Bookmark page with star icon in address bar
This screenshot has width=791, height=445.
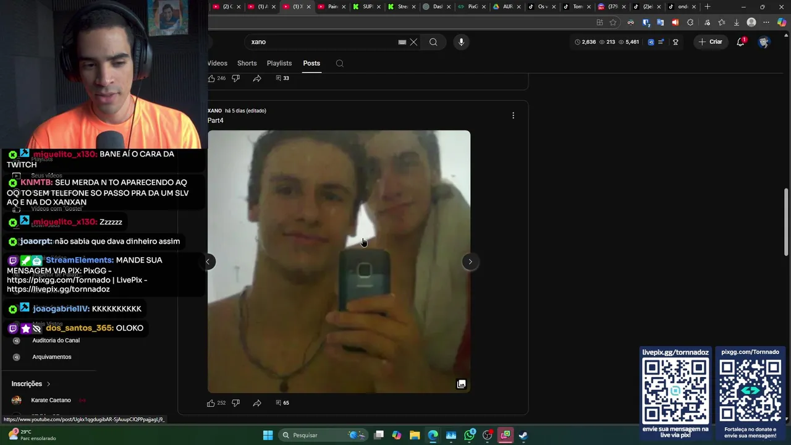click(613, 22)
